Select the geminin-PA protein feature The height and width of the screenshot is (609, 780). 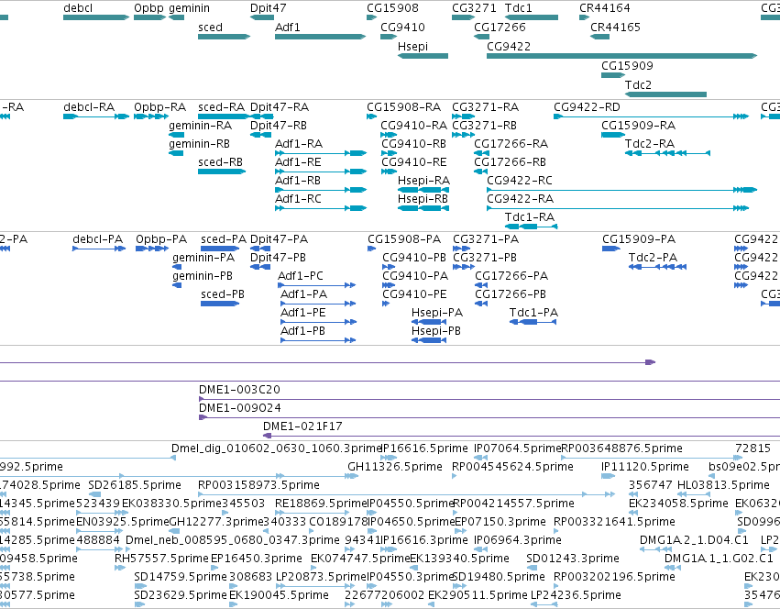tap(177, 267)
